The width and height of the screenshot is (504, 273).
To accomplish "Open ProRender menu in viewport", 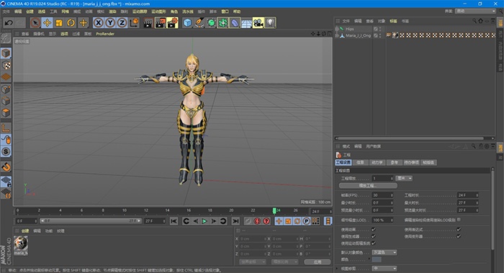I will [105, 34].
